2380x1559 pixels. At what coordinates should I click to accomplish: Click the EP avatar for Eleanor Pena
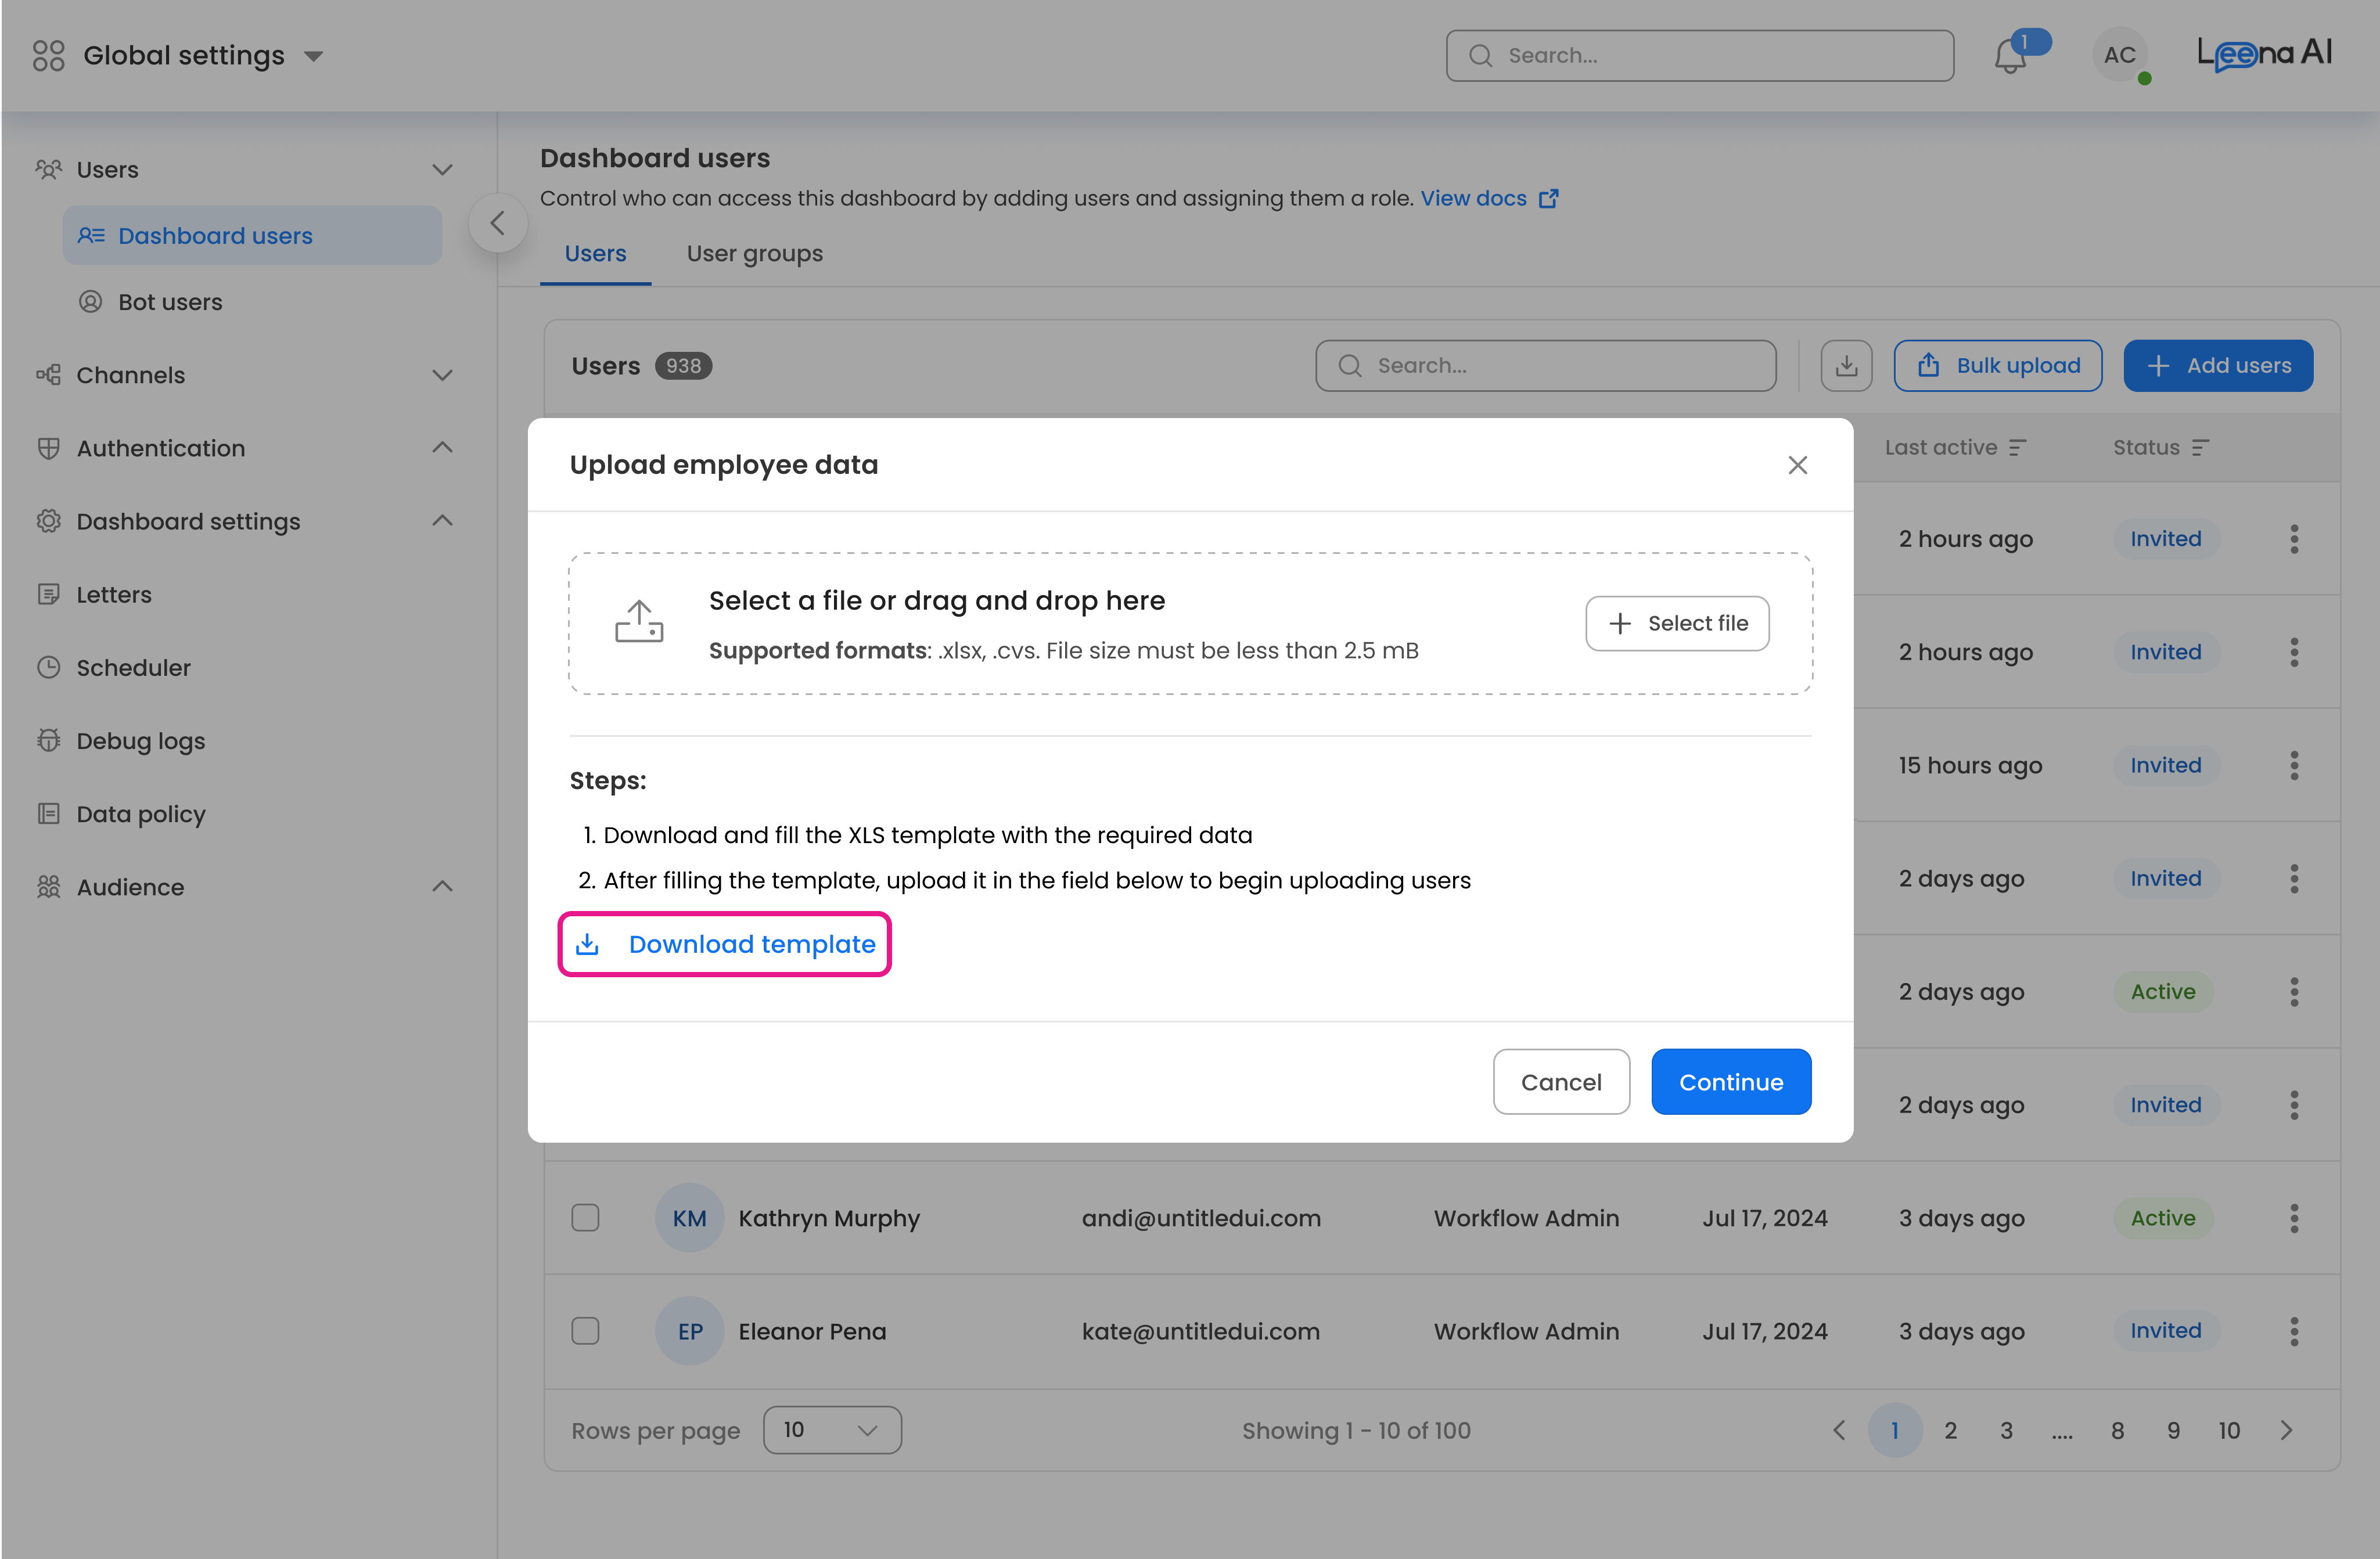[x=689, y=1331]
